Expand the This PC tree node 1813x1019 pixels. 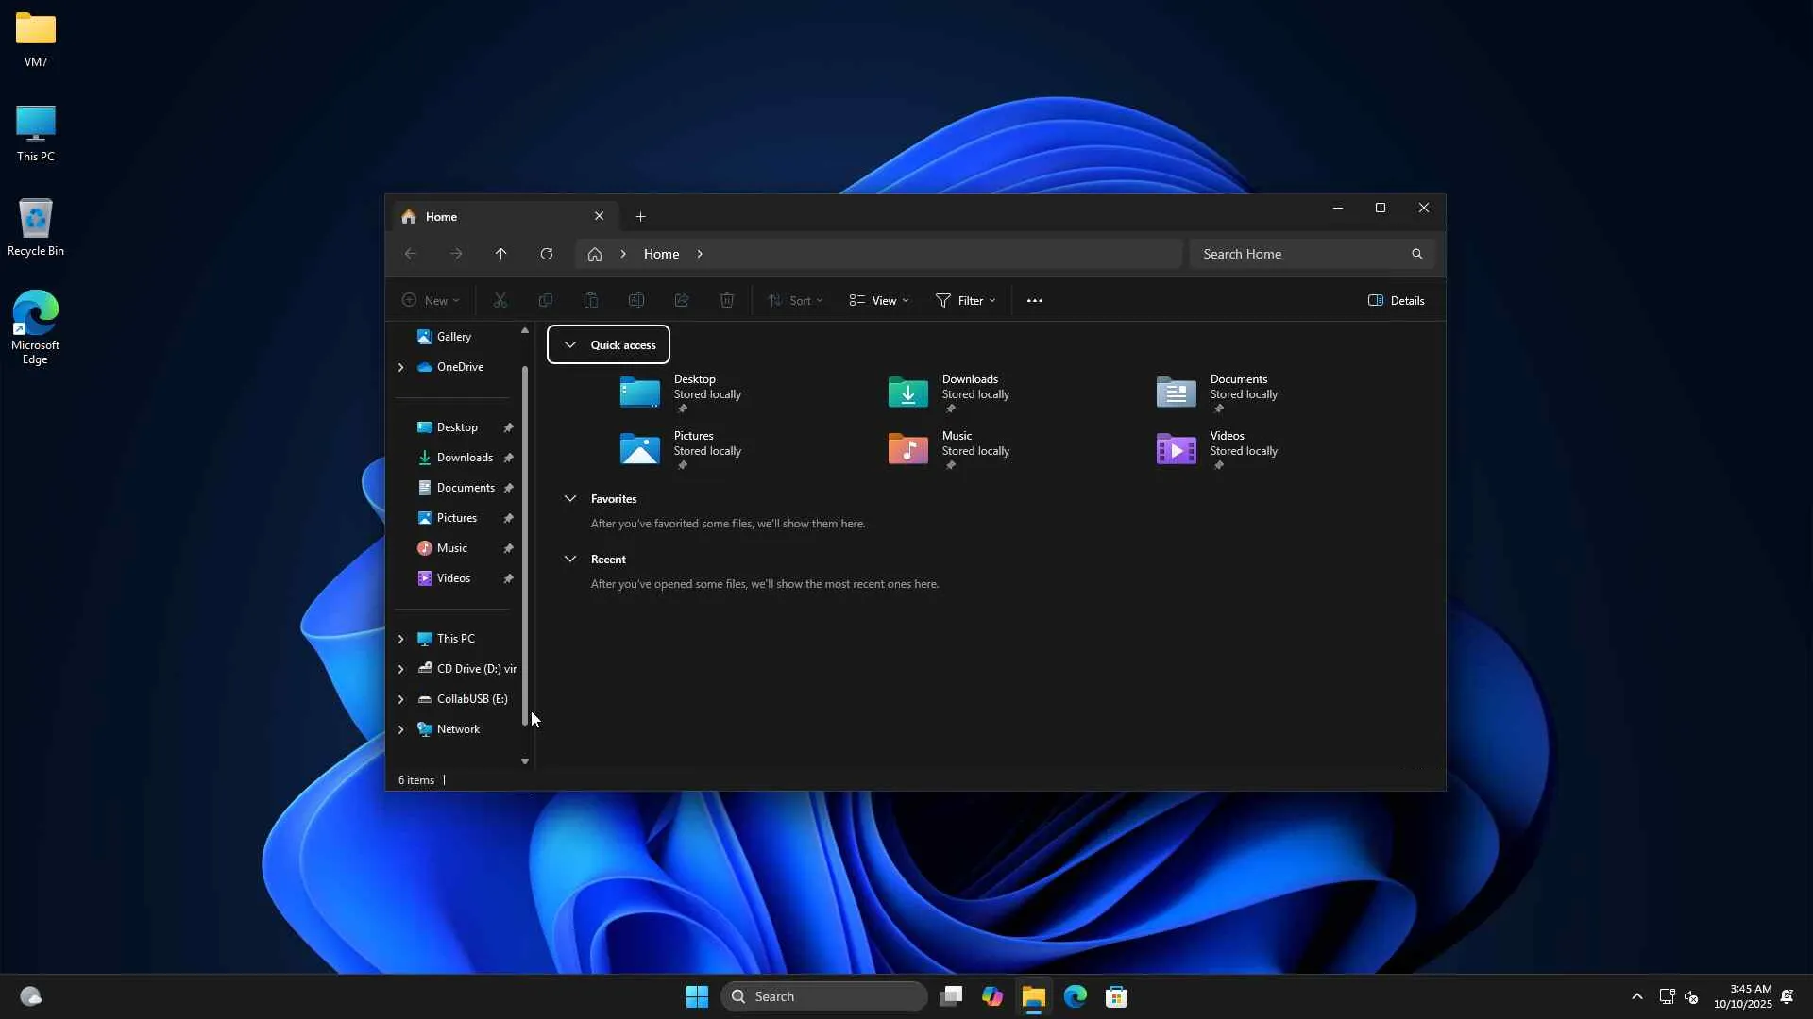click(400, 639)
